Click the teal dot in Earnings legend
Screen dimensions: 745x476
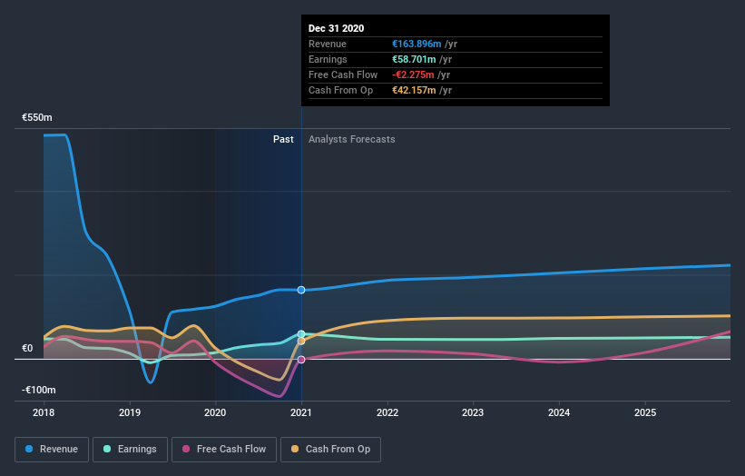coord(107,449)
